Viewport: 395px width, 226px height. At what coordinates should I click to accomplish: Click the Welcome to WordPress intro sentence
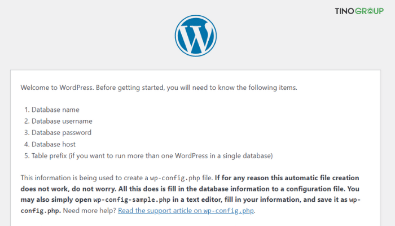pos(159,88)
